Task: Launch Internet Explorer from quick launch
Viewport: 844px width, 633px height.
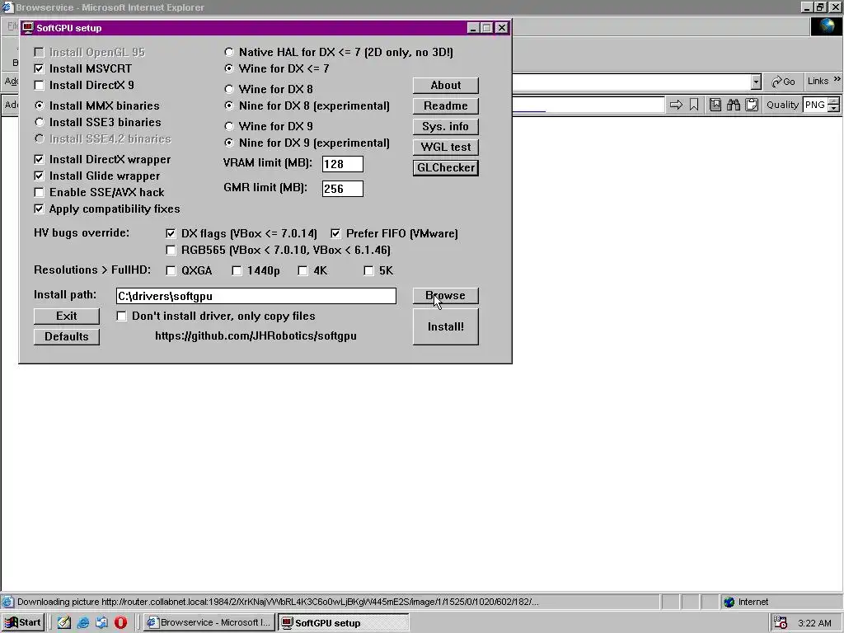Action: (x=83, y=623)
